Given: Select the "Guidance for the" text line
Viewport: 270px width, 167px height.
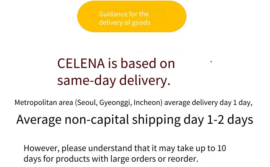Looking at the screenshot, I should pos(124,14).
